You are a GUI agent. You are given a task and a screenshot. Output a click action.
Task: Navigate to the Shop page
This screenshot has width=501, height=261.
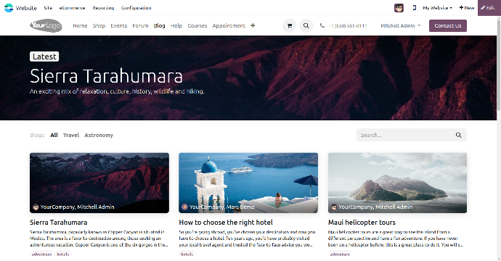(99, 25)
